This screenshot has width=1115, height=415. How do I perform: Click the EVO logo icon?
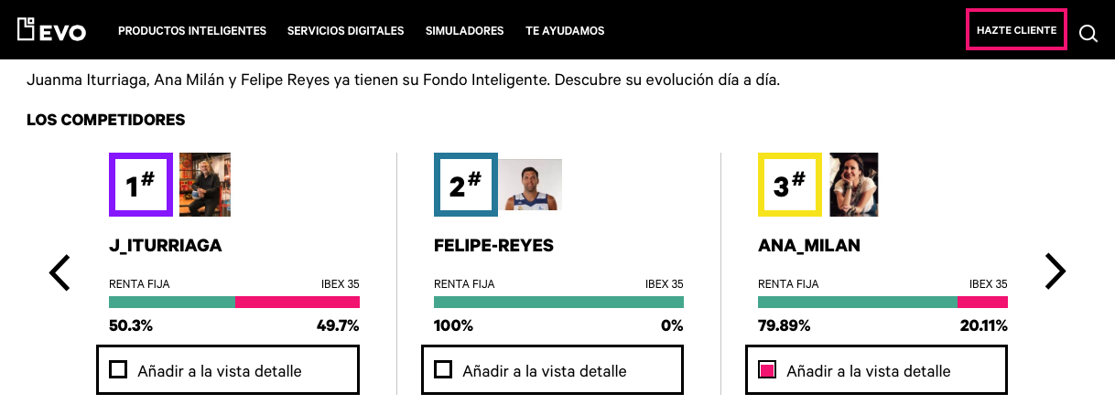(52, 30)
